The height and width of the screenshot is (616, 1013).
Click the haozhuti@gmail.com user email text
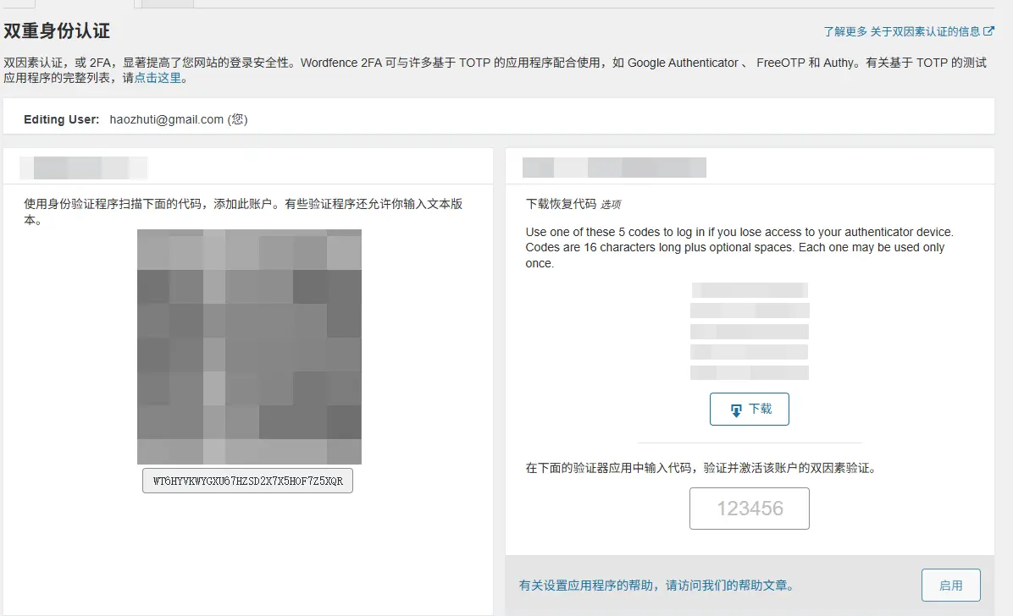tap(167, 119)
